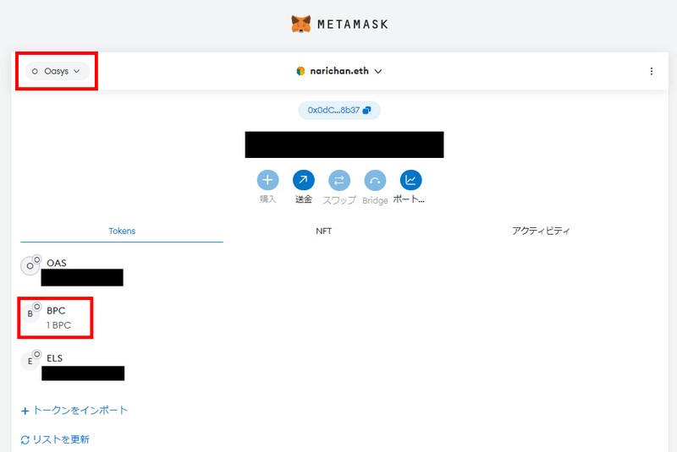The width and height of the screenshot is (677, 452).
Task: Click the トークンをインポート link
Action: coord(80,411)
